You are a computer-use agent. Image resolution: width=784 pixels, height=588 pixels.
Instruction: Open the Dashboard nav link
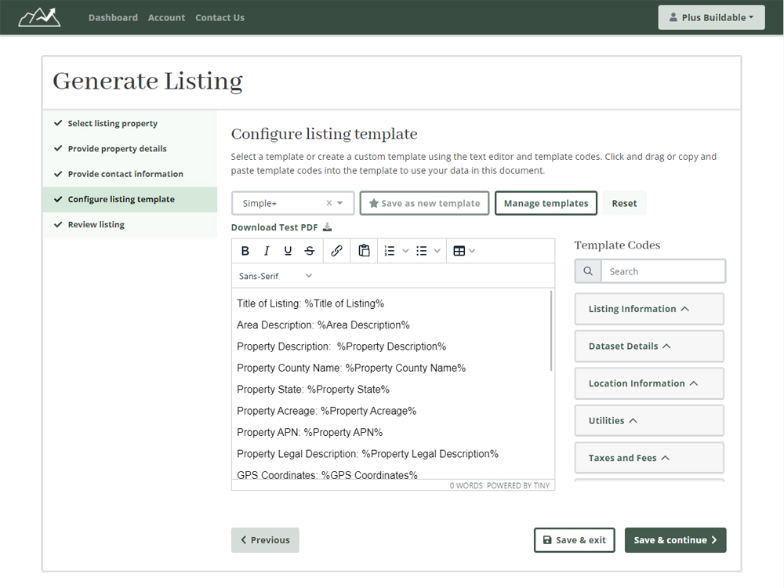(x=113, y=17)
